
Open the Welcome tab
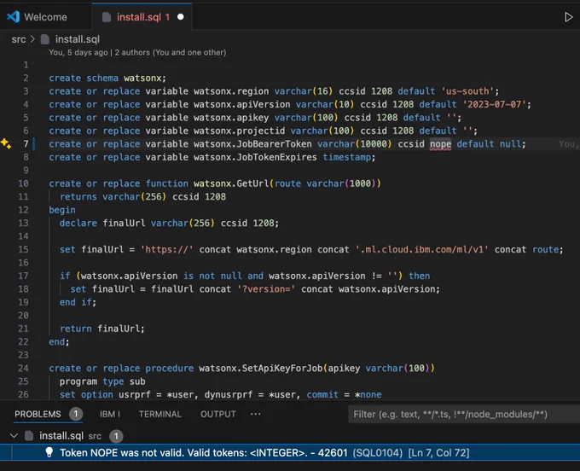[45, 17]
